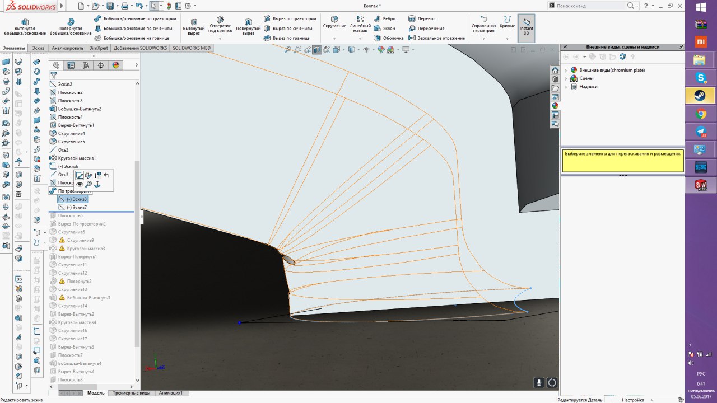
Task: Click the Rebuild traffic light icon
Action: pyautogui.click(x=169, y=6)
